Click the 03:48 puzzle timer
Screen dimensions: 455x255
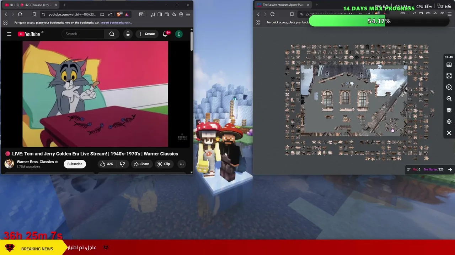point(448,57)
